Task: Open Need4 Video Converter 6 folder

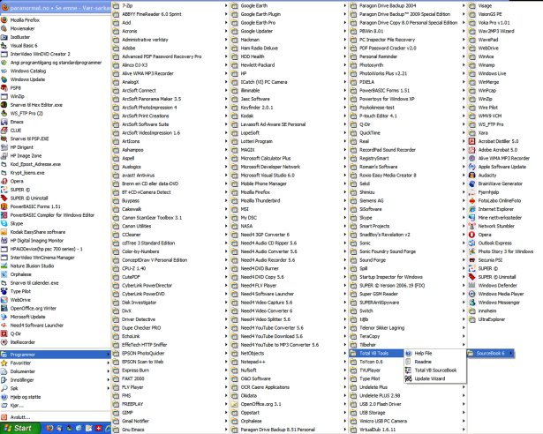Action: [x=289, y=311]
